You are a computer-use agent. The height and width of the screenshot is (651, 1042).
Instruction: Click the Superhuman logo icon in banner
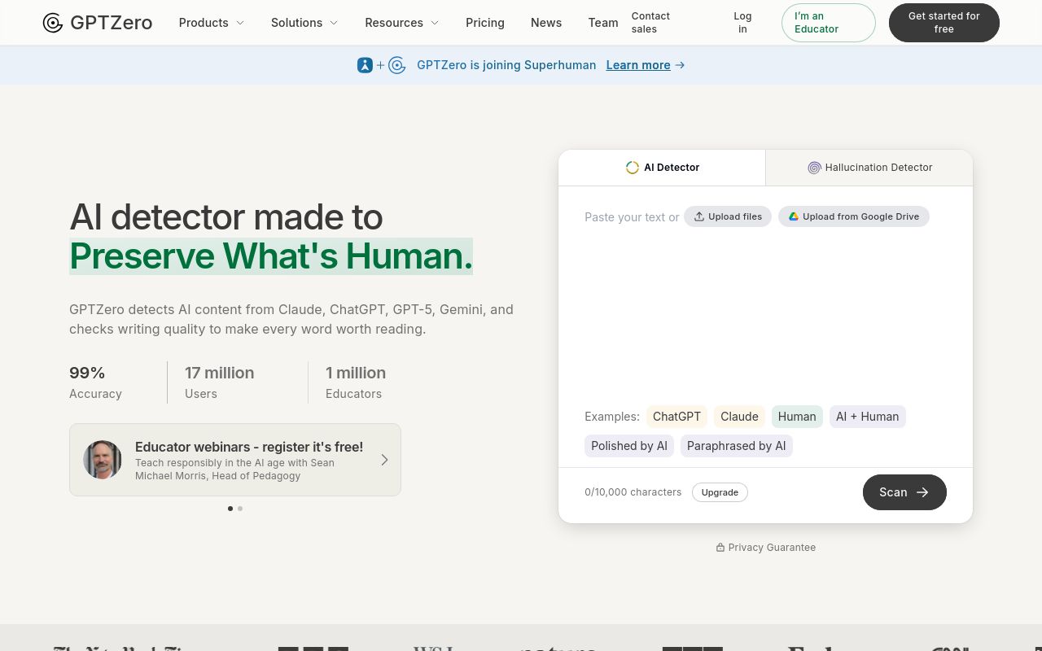365,65
